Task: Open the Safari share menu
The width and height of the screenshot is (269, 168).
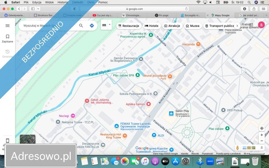Action: click(254, 9)
